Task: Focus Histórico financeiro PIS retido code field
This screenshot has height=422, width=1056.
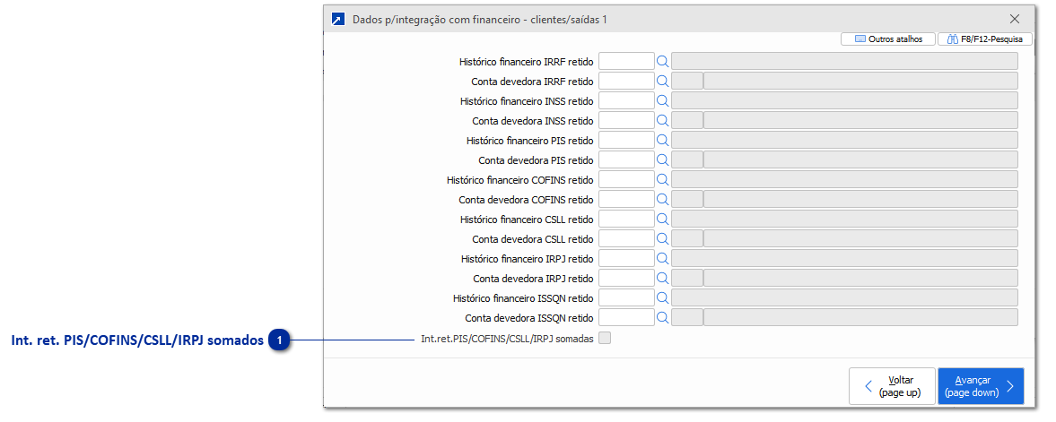Action: pyautogui.click(x=626, y=140)
